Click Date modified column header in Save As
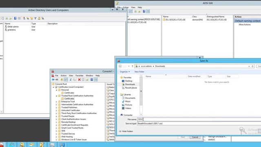Viewport: 261px width, 147px height. pyautogui.click(x=194, y=76)
